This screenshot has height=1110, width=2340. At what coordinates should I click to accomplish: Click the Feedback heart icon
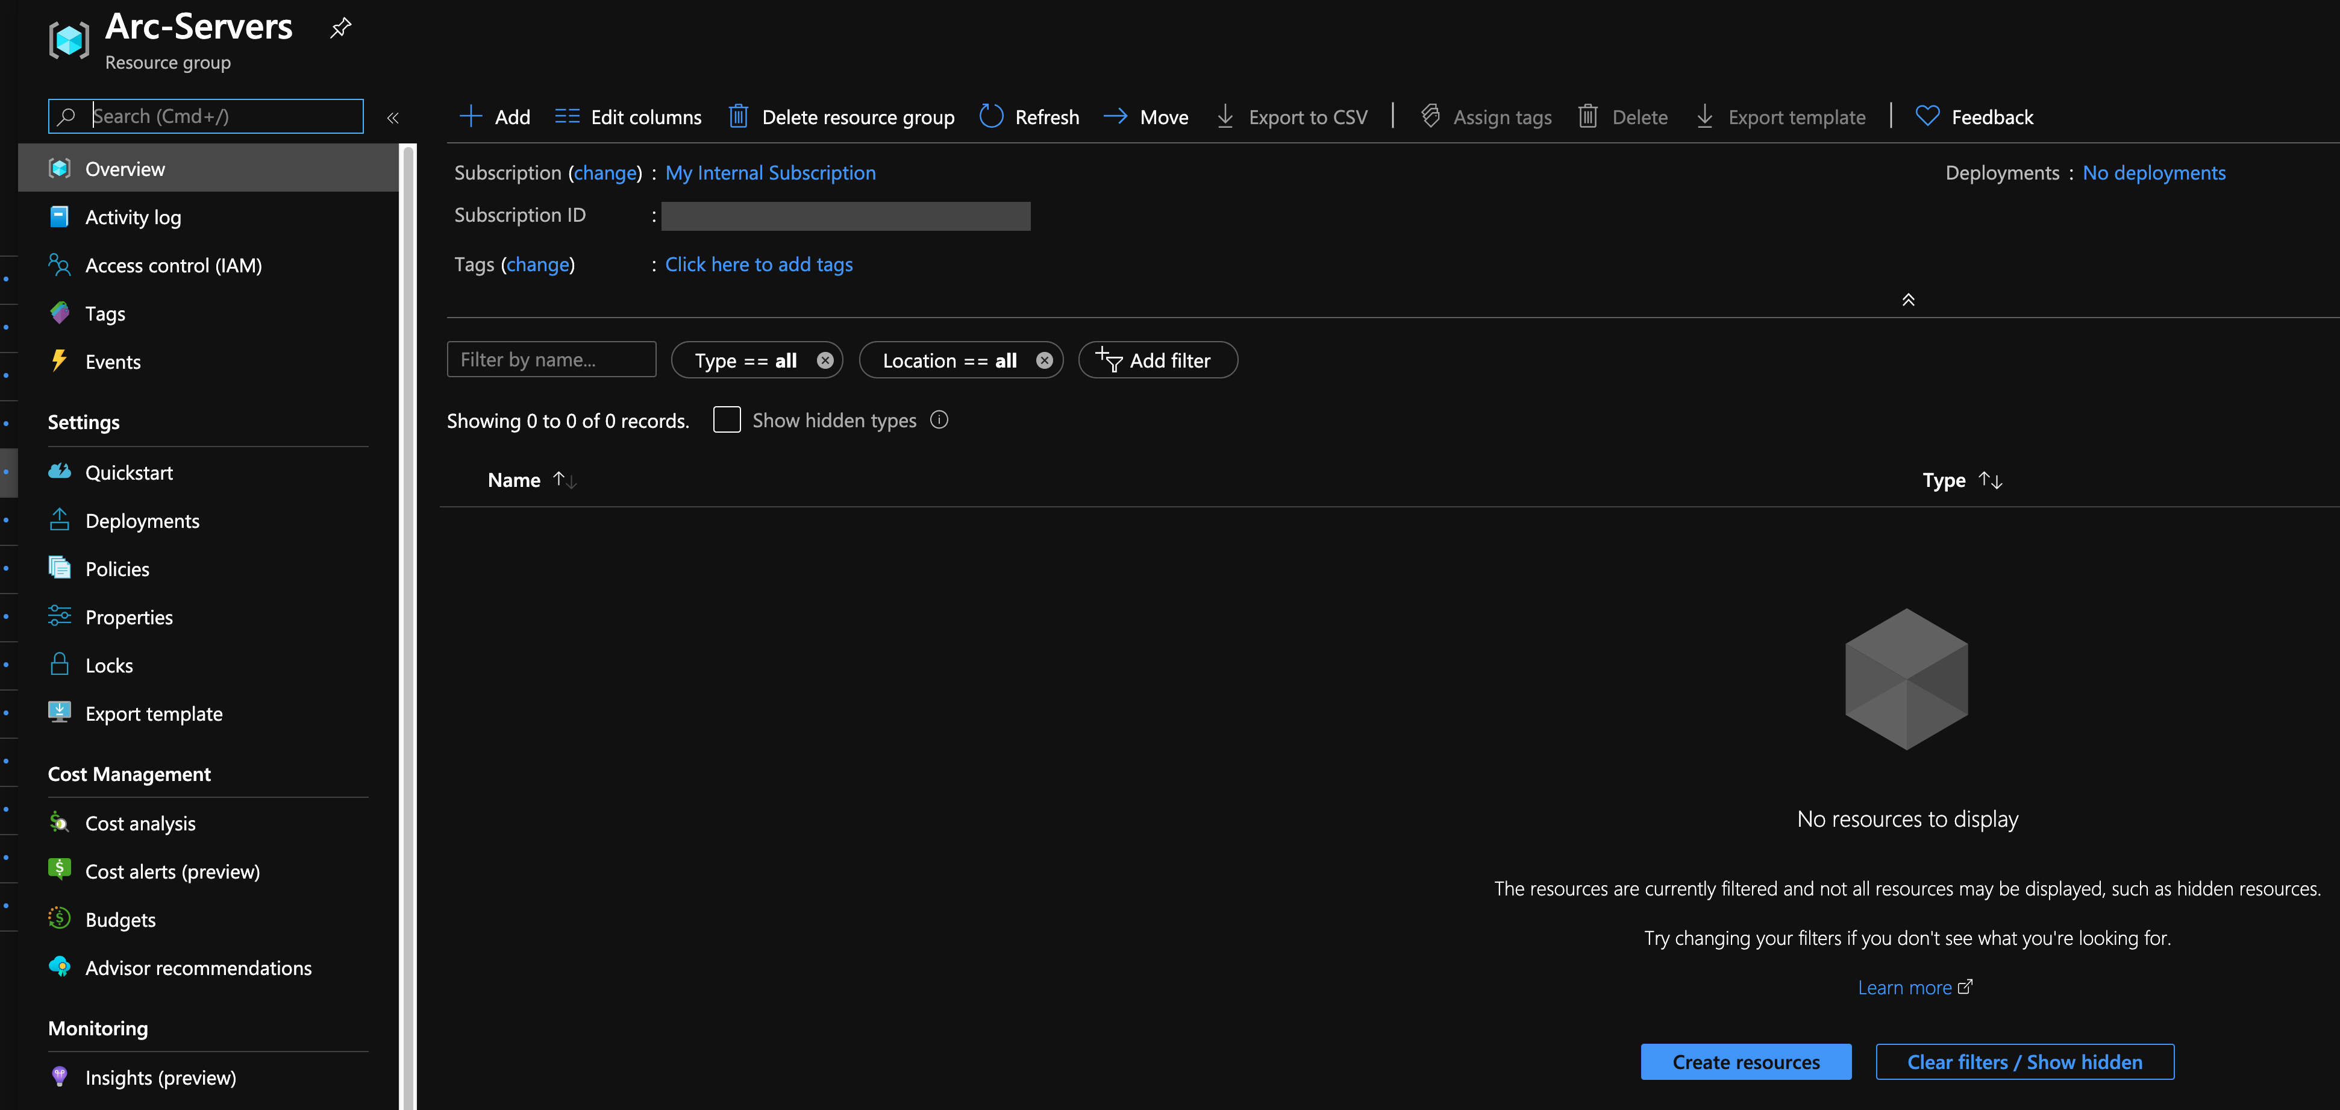1927,116
